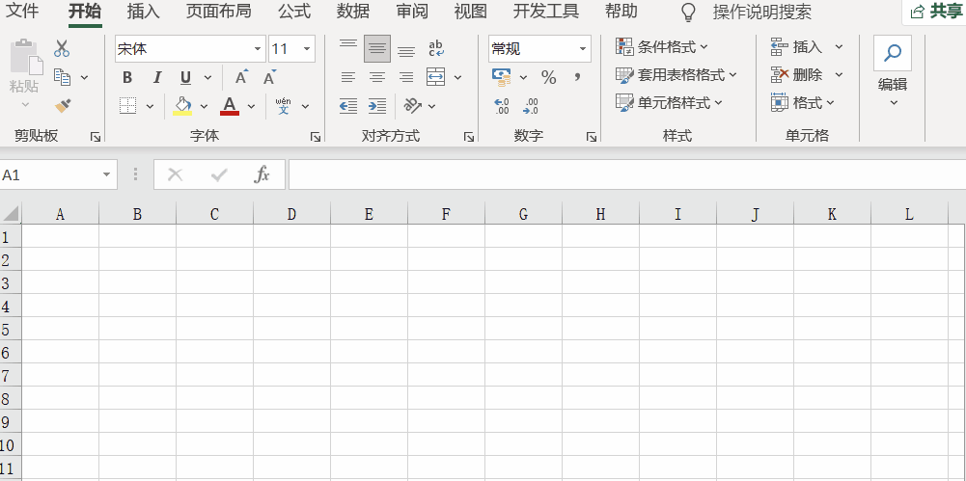Click the Copy icon
Screen dimensions: 966x481
tap(62, 77)
